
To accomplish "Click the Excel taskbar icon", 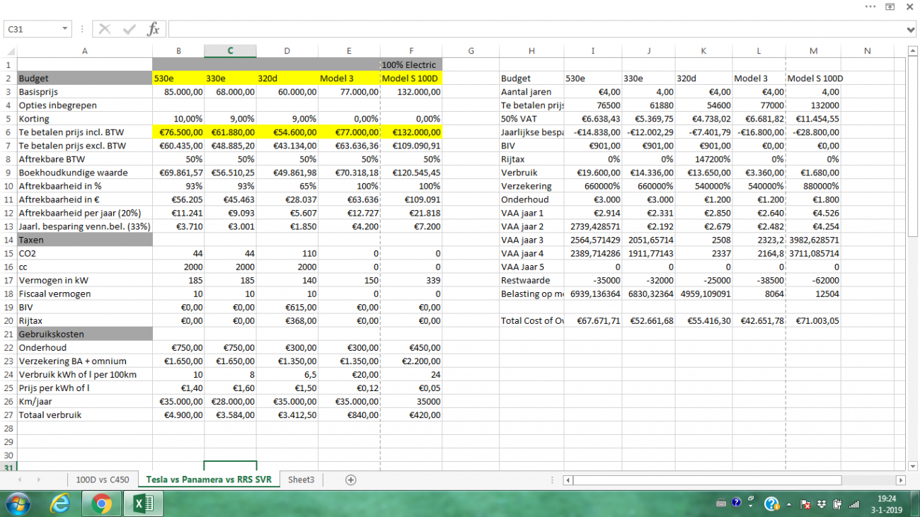I will click(144, 504).
